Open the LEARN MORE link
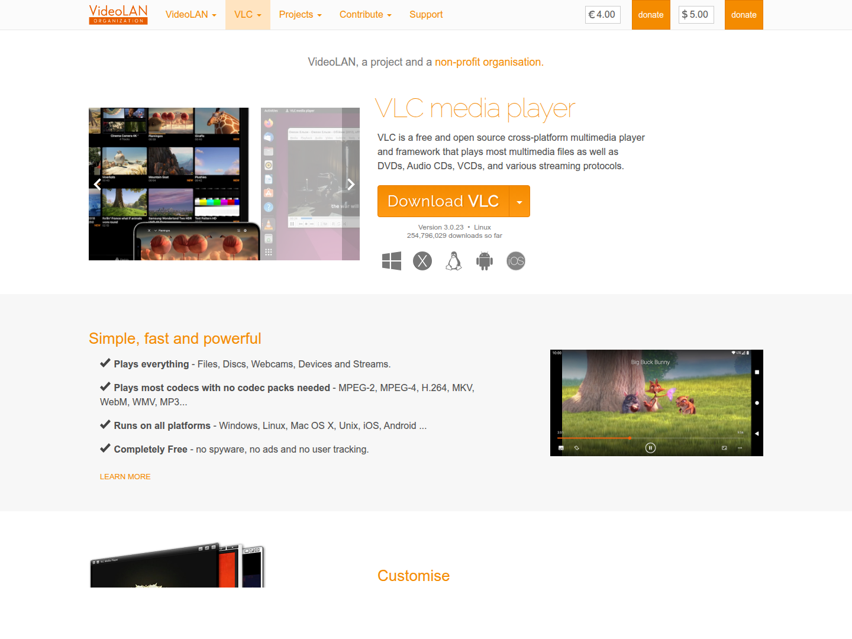 [125, 476]
